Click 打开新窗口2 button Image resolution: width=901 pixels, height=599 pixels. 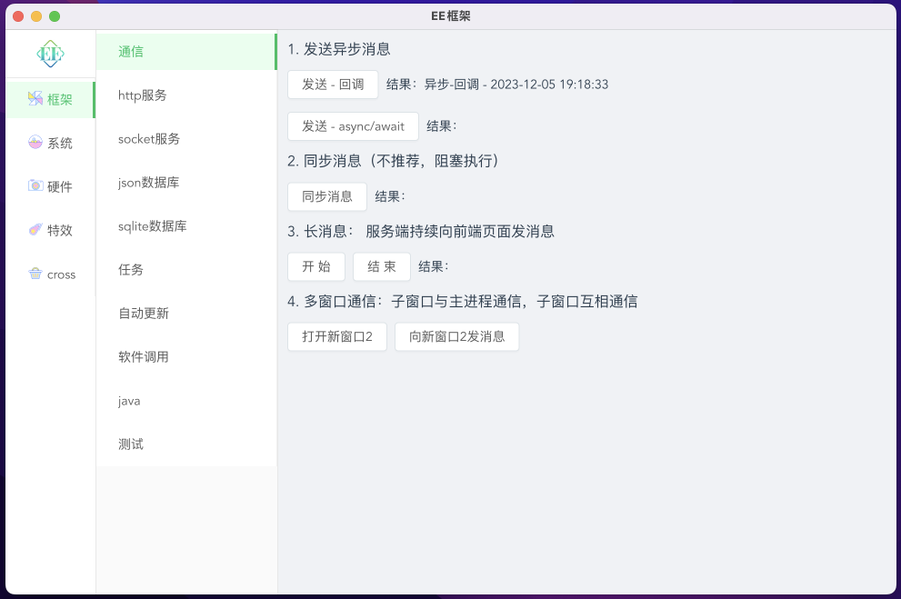point(336,336)
